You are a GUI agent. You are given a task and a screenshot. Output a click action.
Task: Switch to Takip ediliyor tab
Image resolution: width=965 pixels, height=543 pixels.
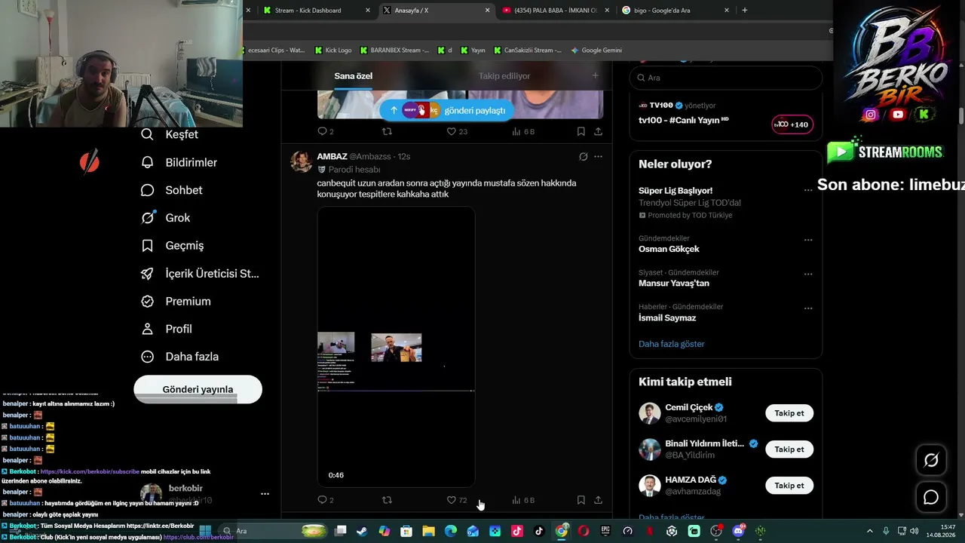tap(504, 76)
